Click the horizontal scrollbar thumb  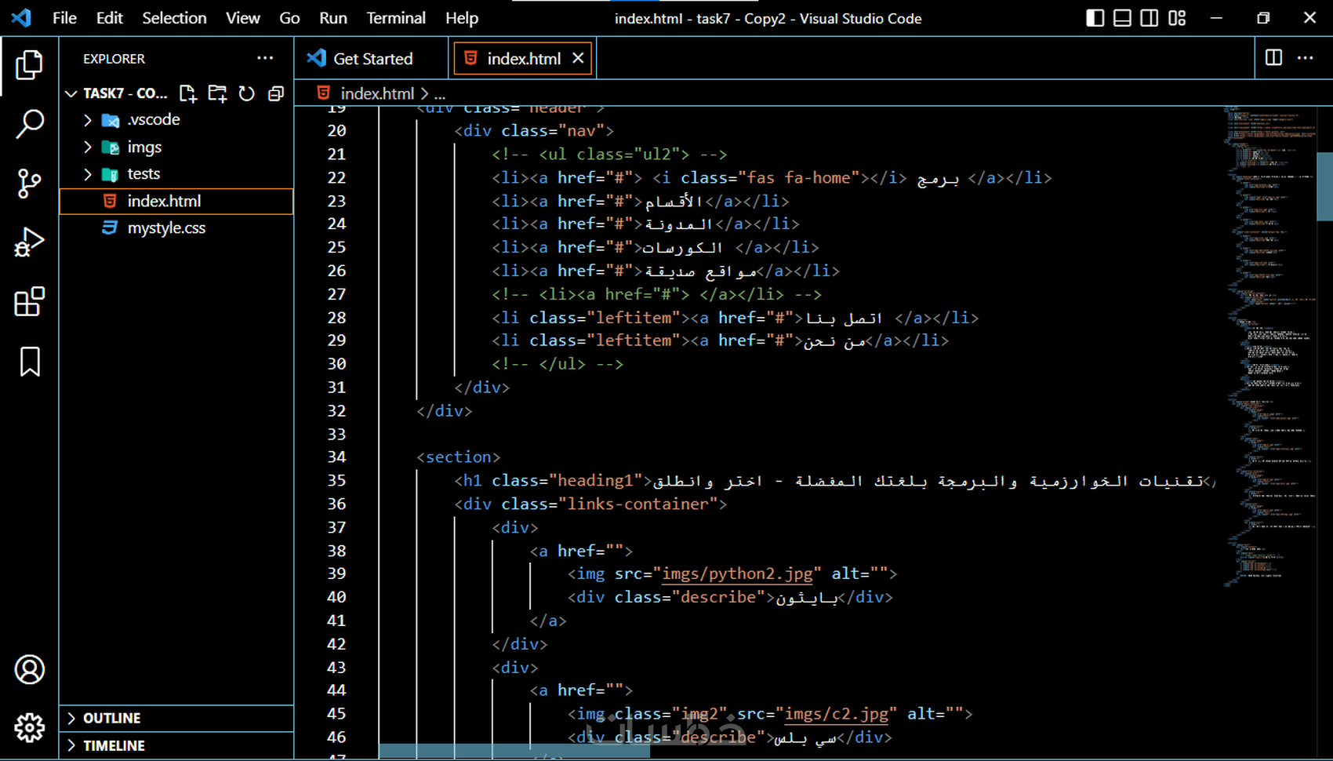pos(514,751)
